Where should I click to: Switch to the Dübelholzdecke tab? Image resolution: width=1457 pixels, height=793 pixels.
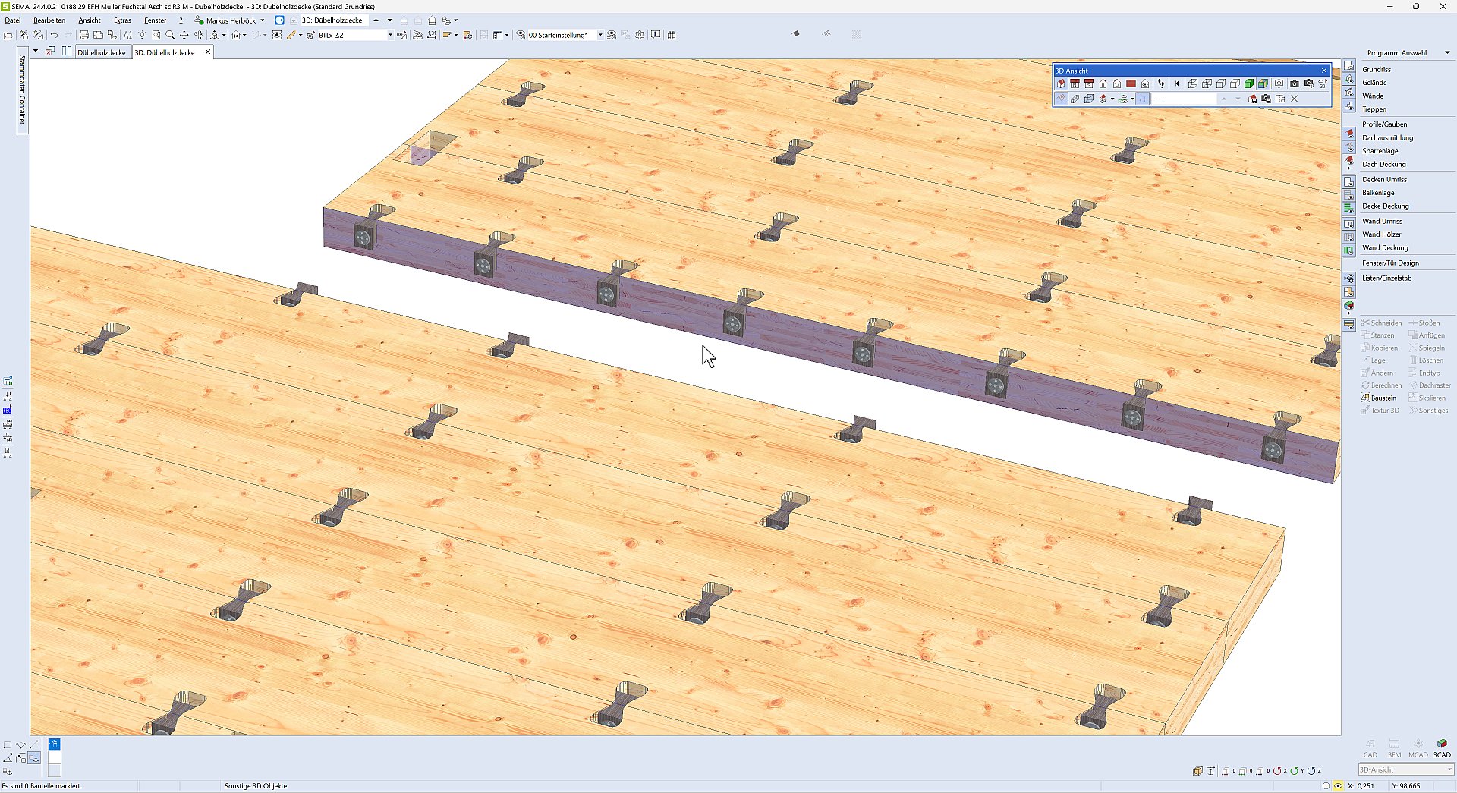tap(102, 52)
